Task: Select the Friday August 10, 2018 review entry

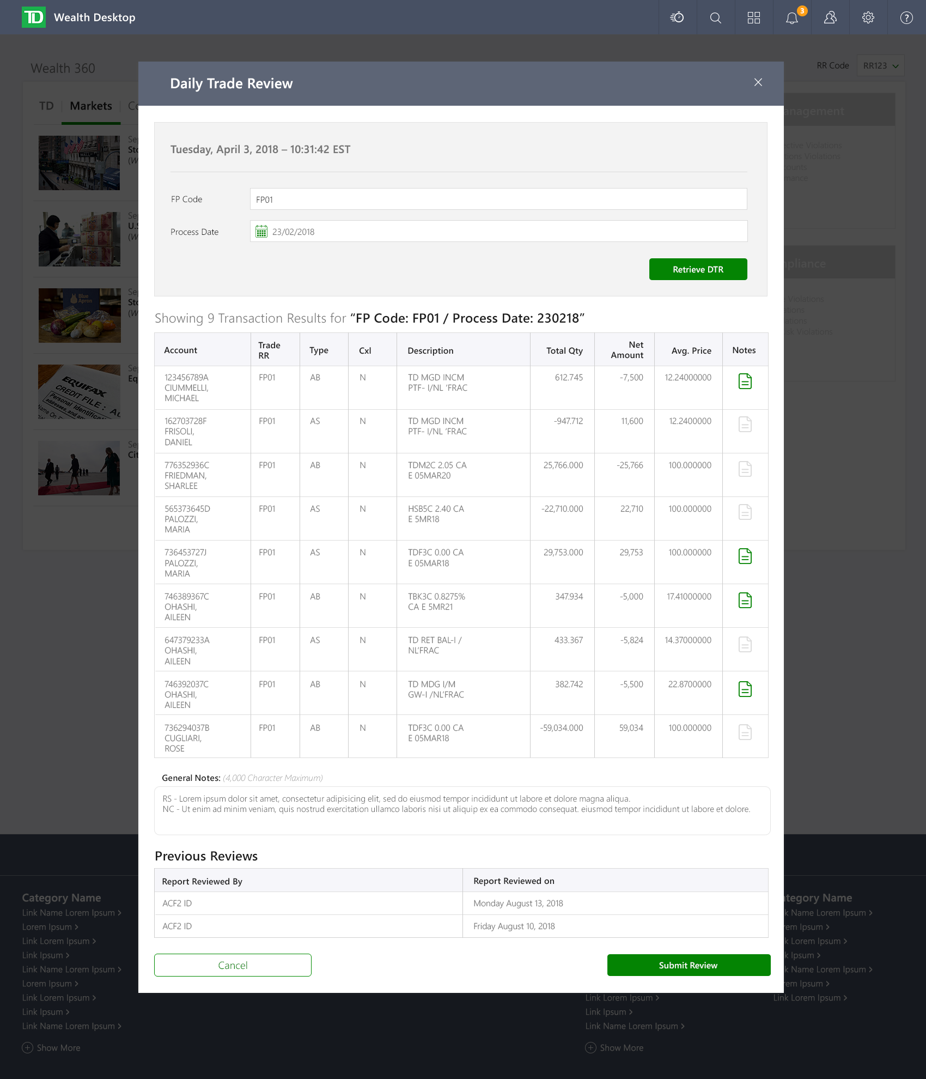Action: [461, 926]
